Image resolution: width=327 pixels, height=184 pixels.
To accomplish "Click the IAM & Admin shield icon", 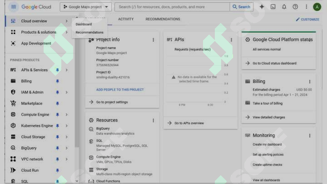I will [13, 92].
